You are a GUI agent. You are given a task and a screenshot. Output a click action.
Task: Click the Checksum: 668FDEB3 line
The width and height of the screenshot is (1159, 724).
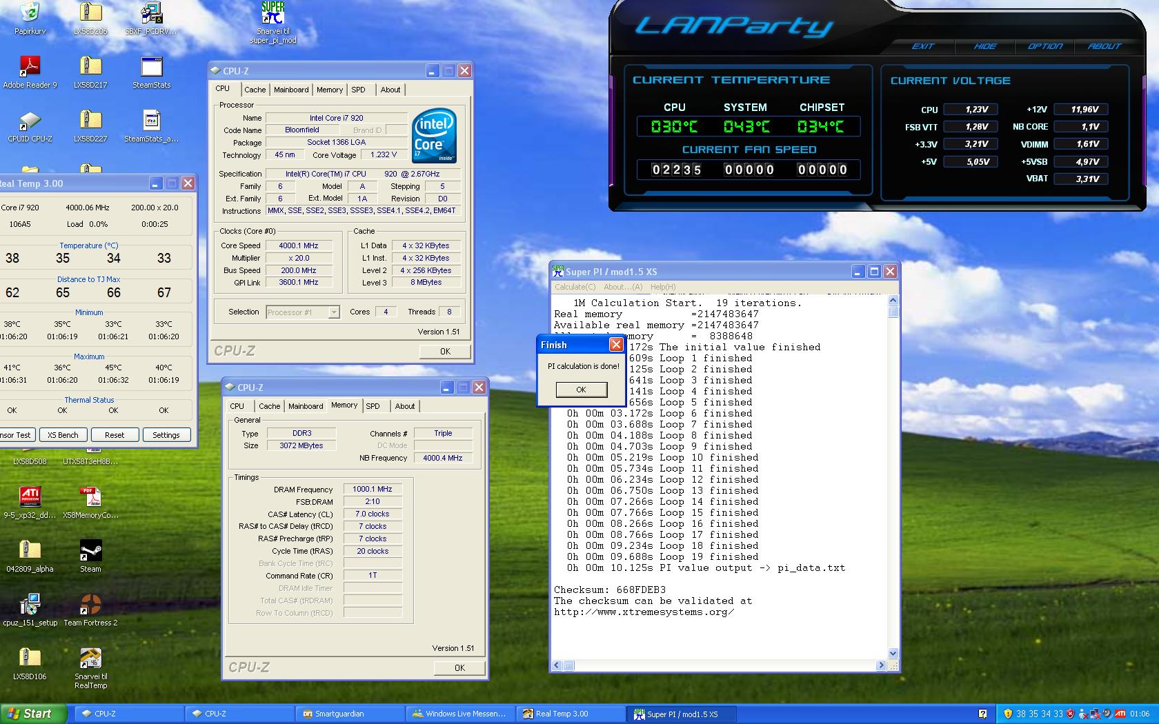tap(610, 590)
